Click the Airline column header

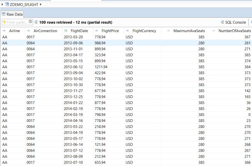click(x=14, y=31)
